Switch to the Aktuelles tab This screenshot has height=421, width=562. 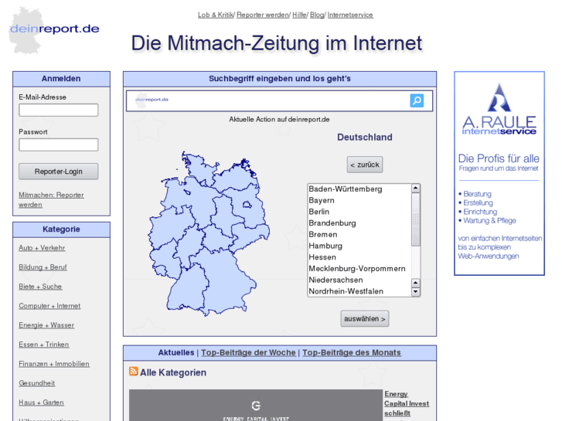176,352
